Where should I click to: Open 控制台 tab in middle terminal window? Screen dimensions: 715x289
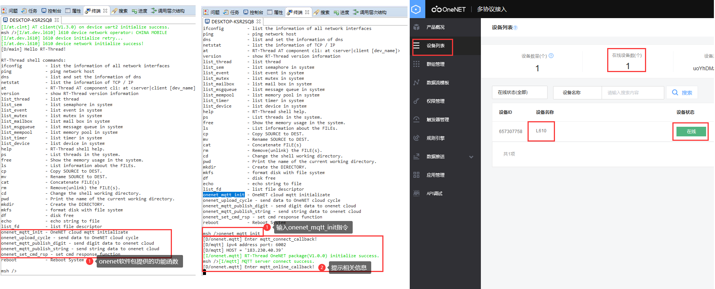coord(253,12)
